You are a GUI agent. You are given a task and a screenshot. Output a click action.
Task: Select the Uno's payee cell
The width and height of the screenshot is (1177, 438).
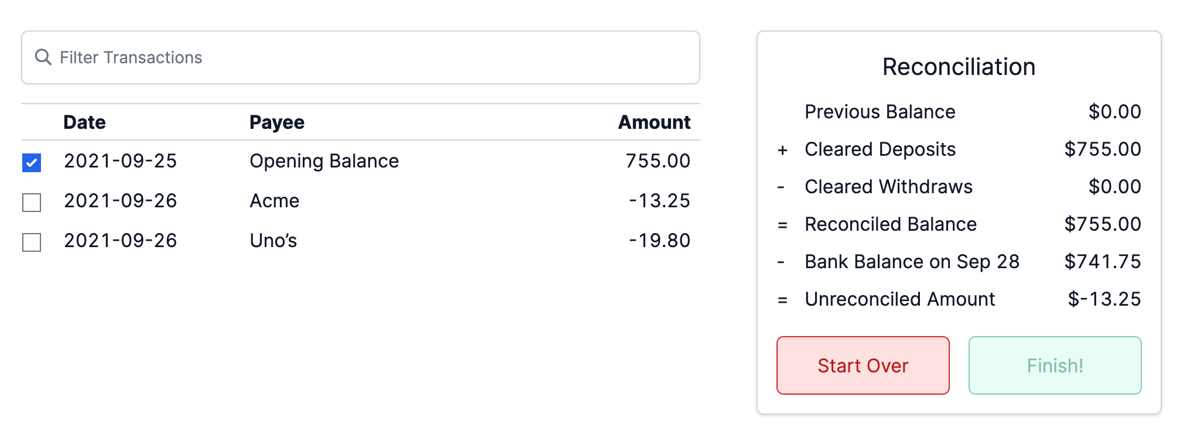click(273, 241)
